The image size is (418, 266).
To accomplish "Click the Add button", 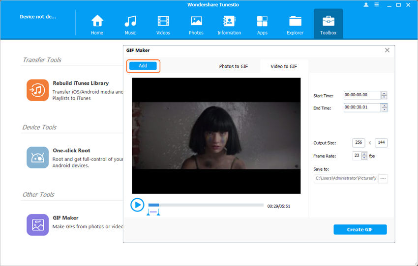I will click(x=143, y=66).
